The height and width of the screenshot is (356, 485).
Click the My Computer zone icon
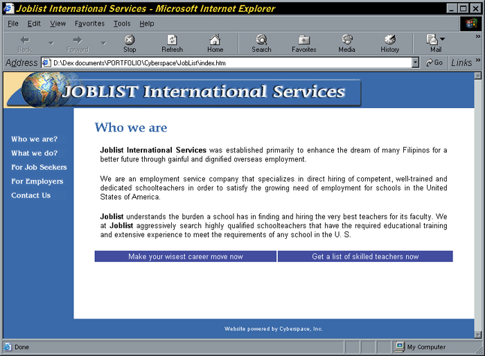point(399,347)
